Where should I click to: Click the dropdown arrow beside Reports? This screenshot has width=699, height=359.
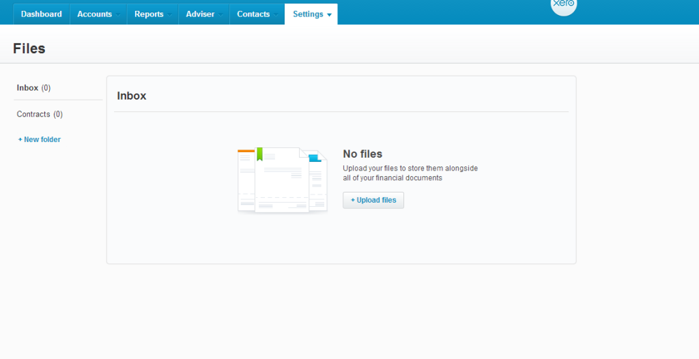(169, 15)
